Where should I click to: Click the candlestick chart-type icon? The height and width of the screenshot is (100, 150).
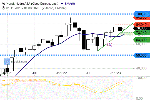(3, 4)
